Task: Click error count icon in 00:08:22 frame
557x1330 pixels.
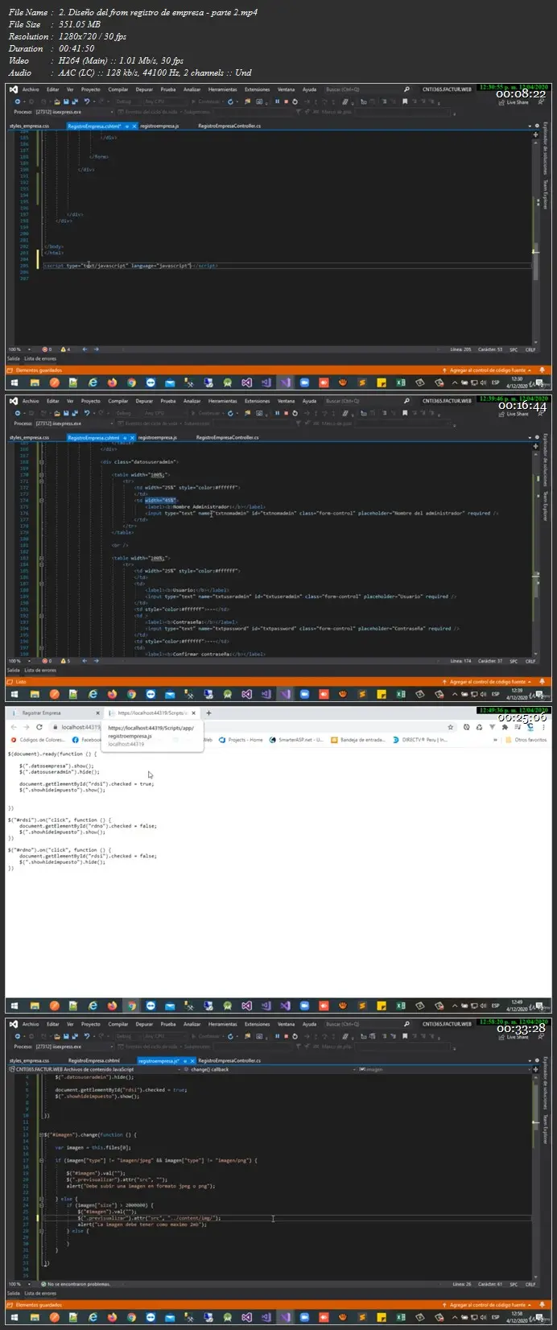Action: tap(47, 349)
